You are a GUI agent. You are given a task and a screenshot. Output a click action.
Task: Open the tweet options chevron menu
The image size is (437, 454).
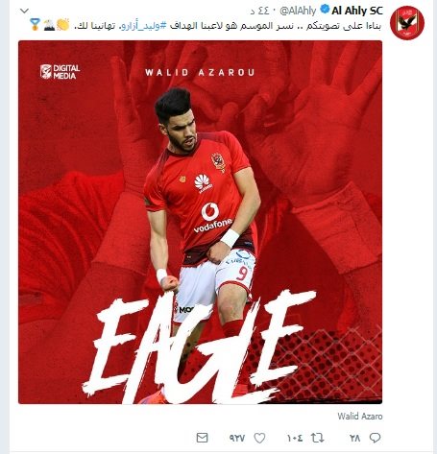coord(25,11)
